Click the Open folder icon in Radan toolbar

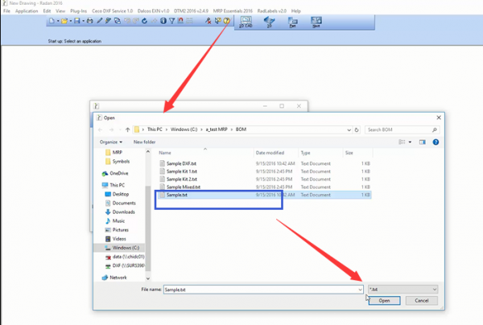click(x=64, y=21)
